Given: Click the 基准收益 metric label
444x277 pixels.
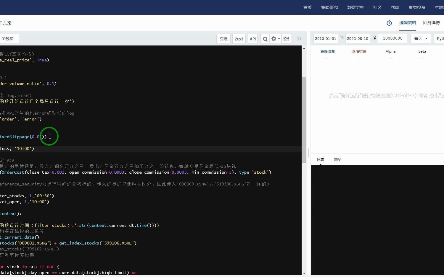Looking at the screenshot, I should pyautogui.click(x=359, y=51).
